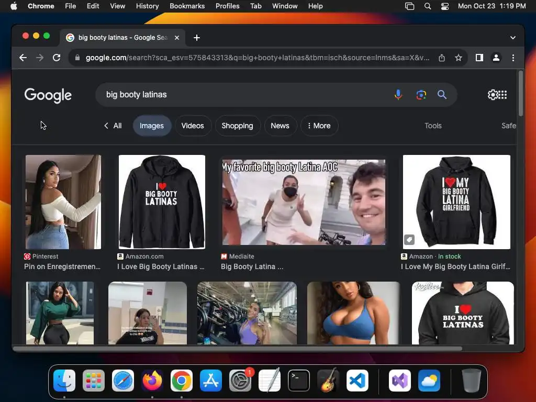Open the File menu
536x402 pixels.
pyautogui.click(x=71, y=6)
